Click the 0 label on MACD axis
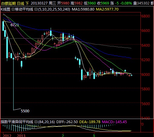Image resolution: width=154 pixels, height=137 pixels. coord(143,124)
